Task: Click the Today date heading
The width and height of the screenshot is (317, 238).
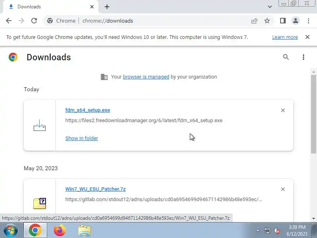Action: coord(31,90)
